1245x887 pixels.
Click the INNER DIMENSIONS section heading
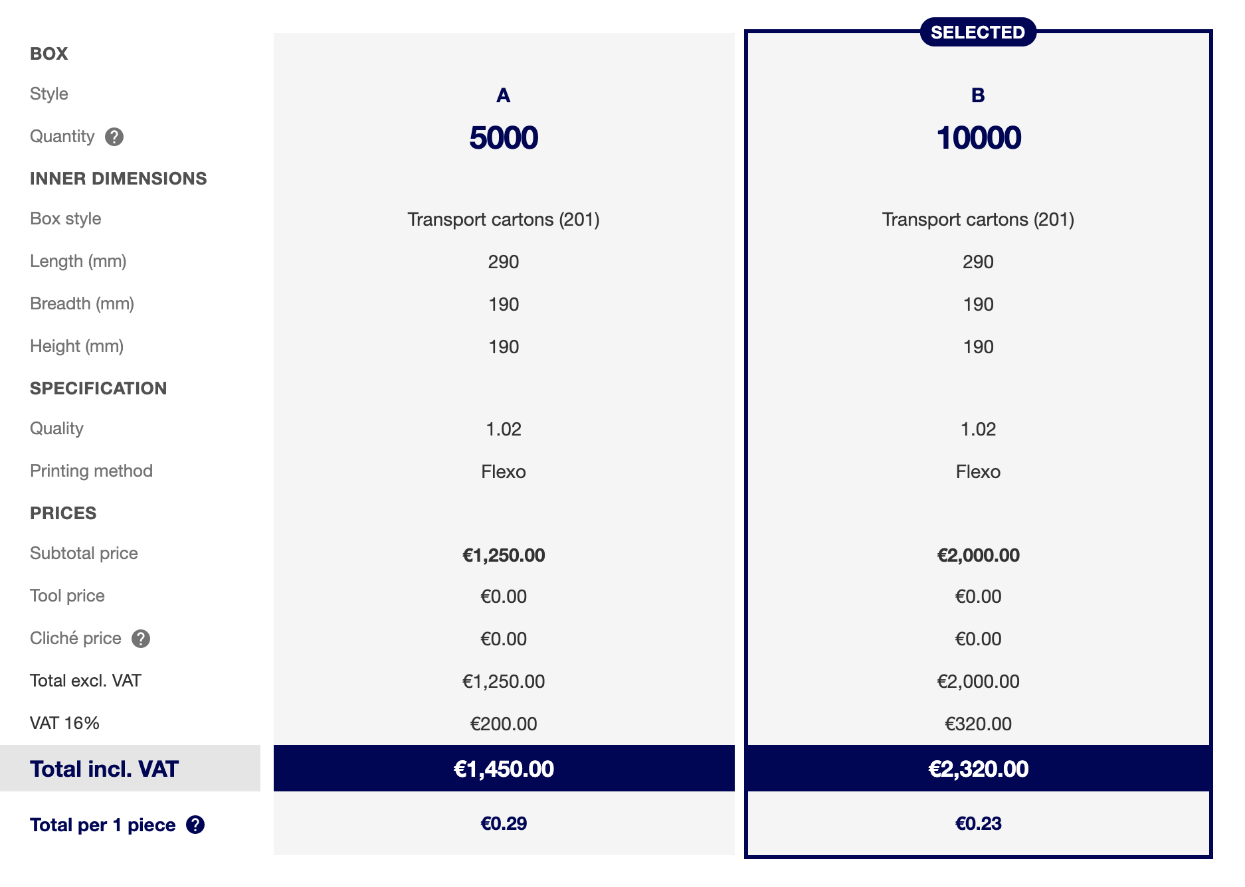pos(118,179)
